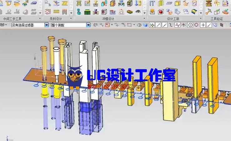Select the yellow scrap grid icon in 条料设计
This screenshot has width=231, height=141.
point(56,12)
